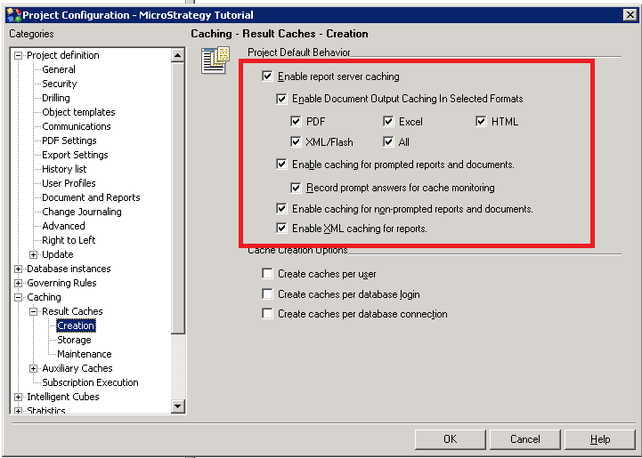642x458 pixels.
Task: Disable caching for prompted reports and documents
Action: click(x=281, y=165)
